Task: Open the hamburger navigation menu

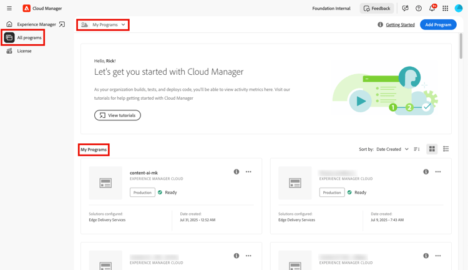Action: (x=9, y=8)
